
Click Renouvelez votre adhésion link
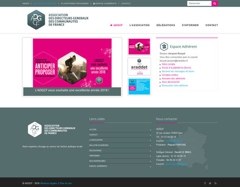[175, 85]
